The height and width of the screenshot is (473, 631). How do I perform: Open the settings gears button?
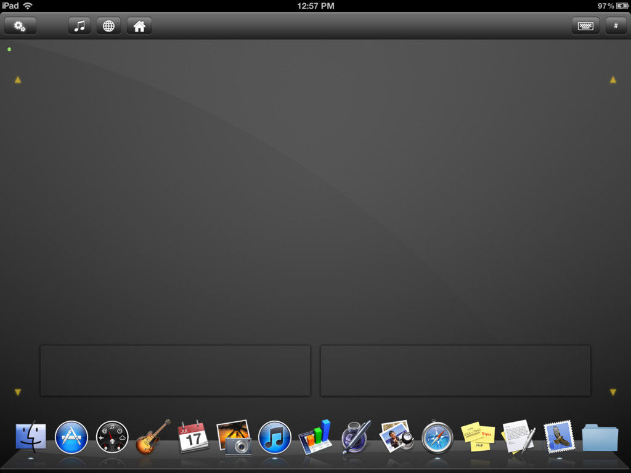tap(20, 26)
